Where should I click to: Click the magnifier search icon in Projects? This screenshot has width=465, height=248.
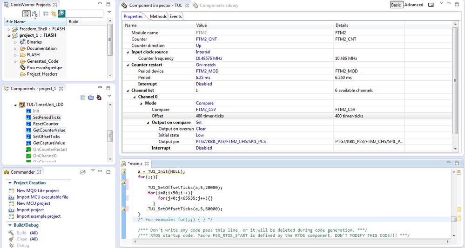tap(61, 13)
